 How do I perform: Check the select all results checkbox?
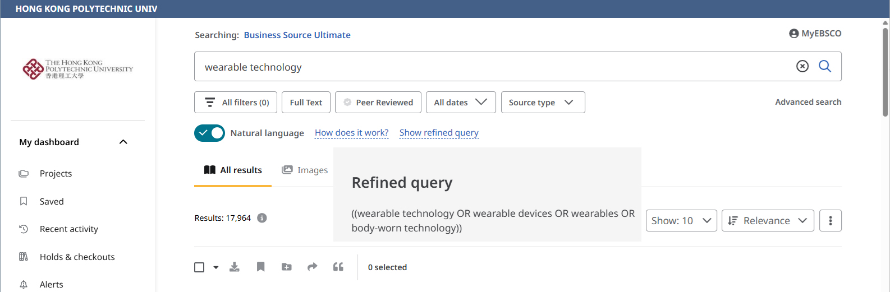click(199, 267)
